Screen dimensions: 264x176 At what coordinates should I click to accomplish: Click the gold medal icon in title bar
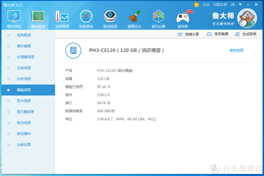(x=196, y=4)
